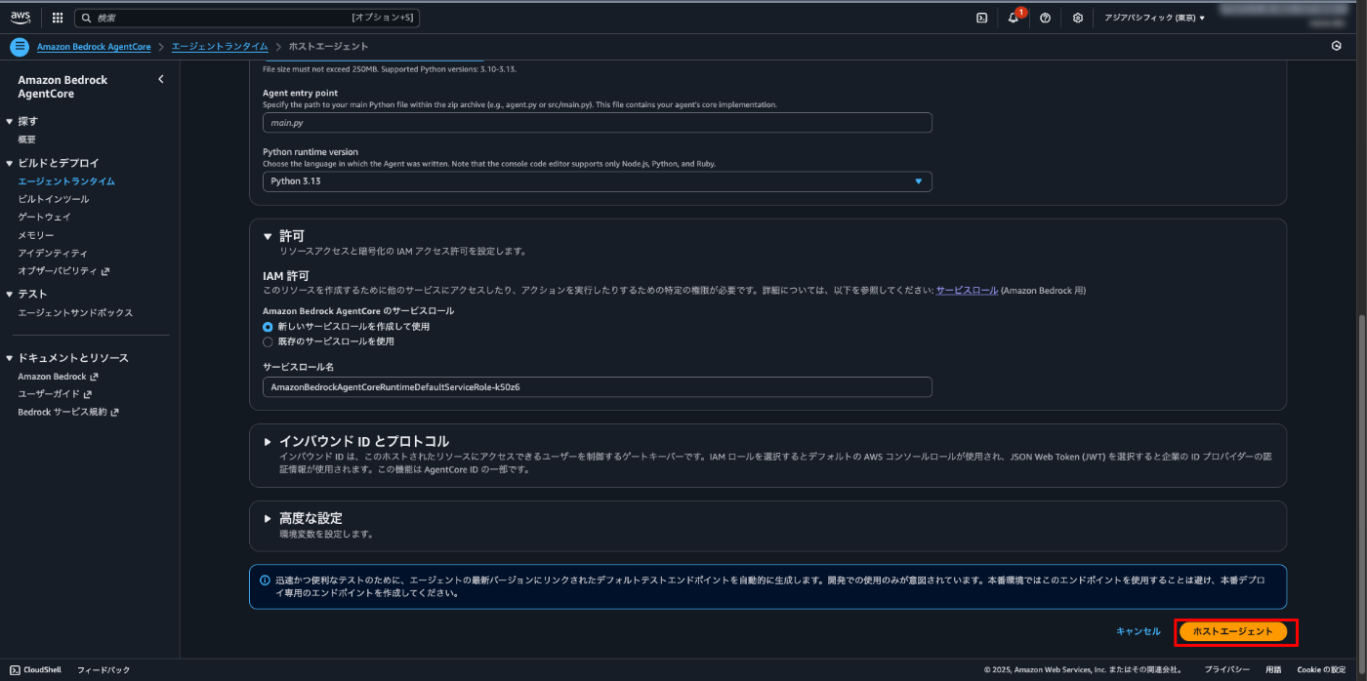Open Amazon Bedrock sidebar link
The width and height of the screenshot is (1367, 681).
[58, 377]
